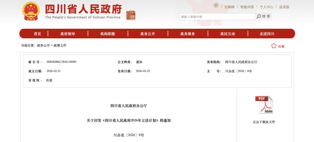Select 走进四川 in the navigation bar
The width and height of the screenshot is (314, 142).
(267, 34)
